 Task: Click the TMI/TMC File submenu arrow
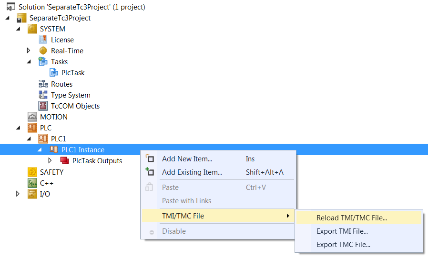point(288,216)
